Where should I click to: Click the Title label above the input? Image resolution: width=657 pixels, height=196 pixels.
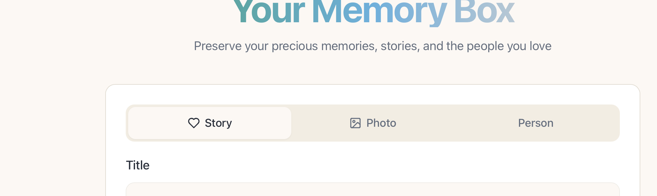tap(138, 165)
